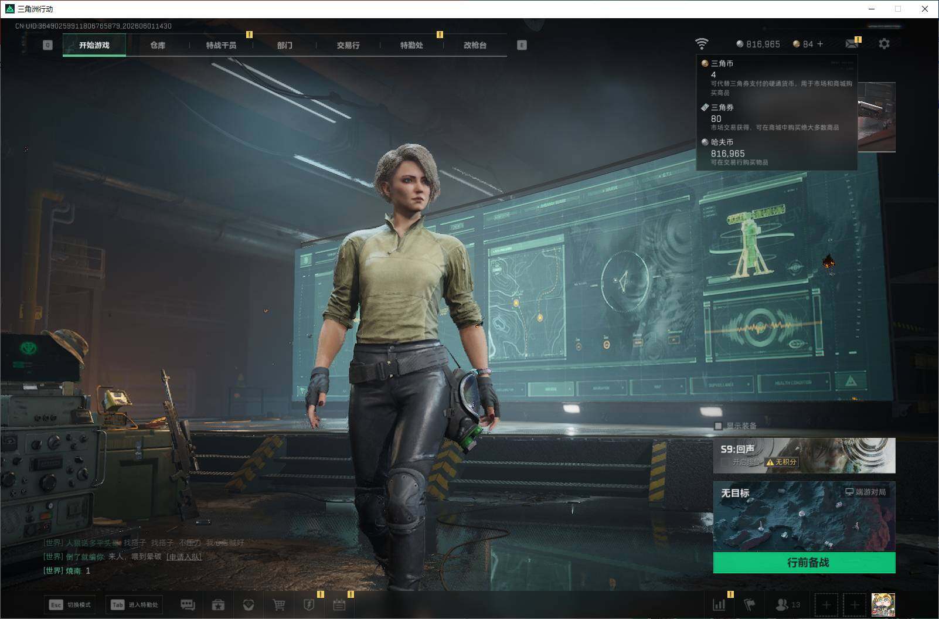
Task: Click the 三角币 entry in currency popup
Action: 777,77
